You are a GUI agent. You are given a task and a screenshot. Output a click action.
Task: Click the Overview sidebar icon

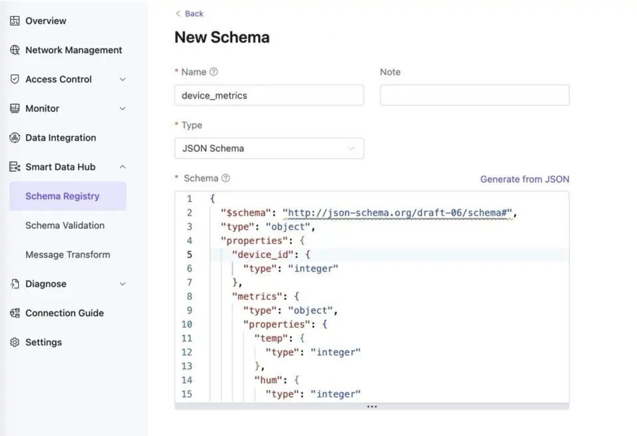coord(14,21)
